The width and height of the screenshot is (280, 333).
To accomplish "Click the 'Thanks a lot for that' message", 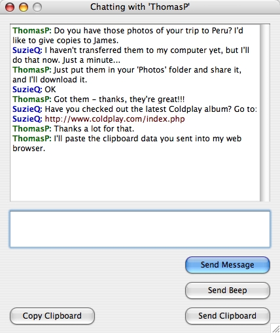I will pyautogui.click(x=73, y=129).
